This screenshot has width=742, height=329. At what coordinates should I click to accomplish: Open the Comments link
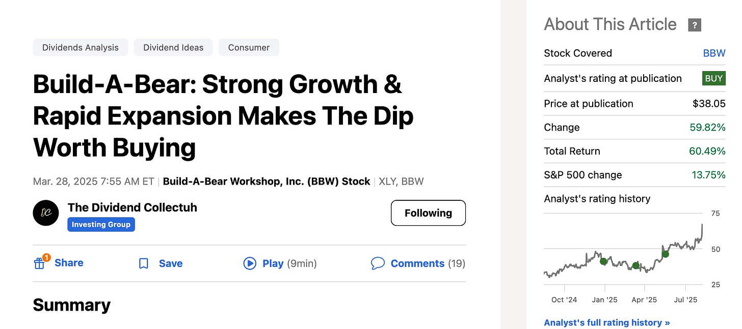point(417,263)
